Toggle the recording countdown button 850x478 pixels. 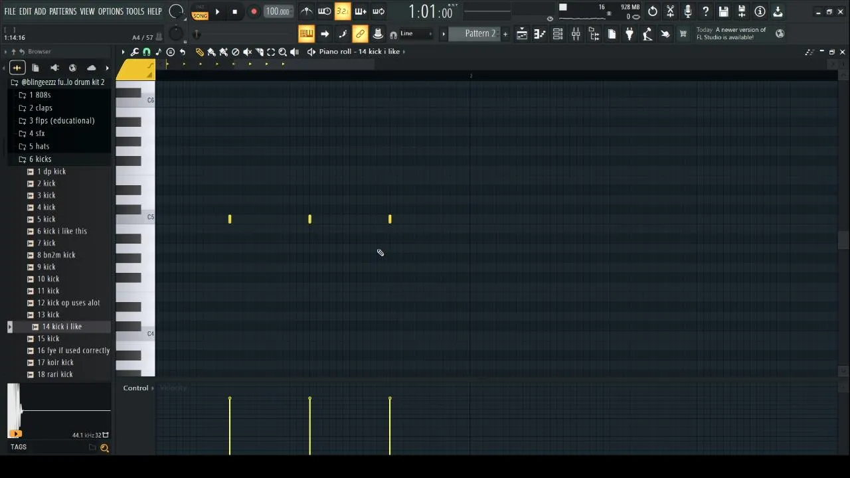[x=342, y=11]
